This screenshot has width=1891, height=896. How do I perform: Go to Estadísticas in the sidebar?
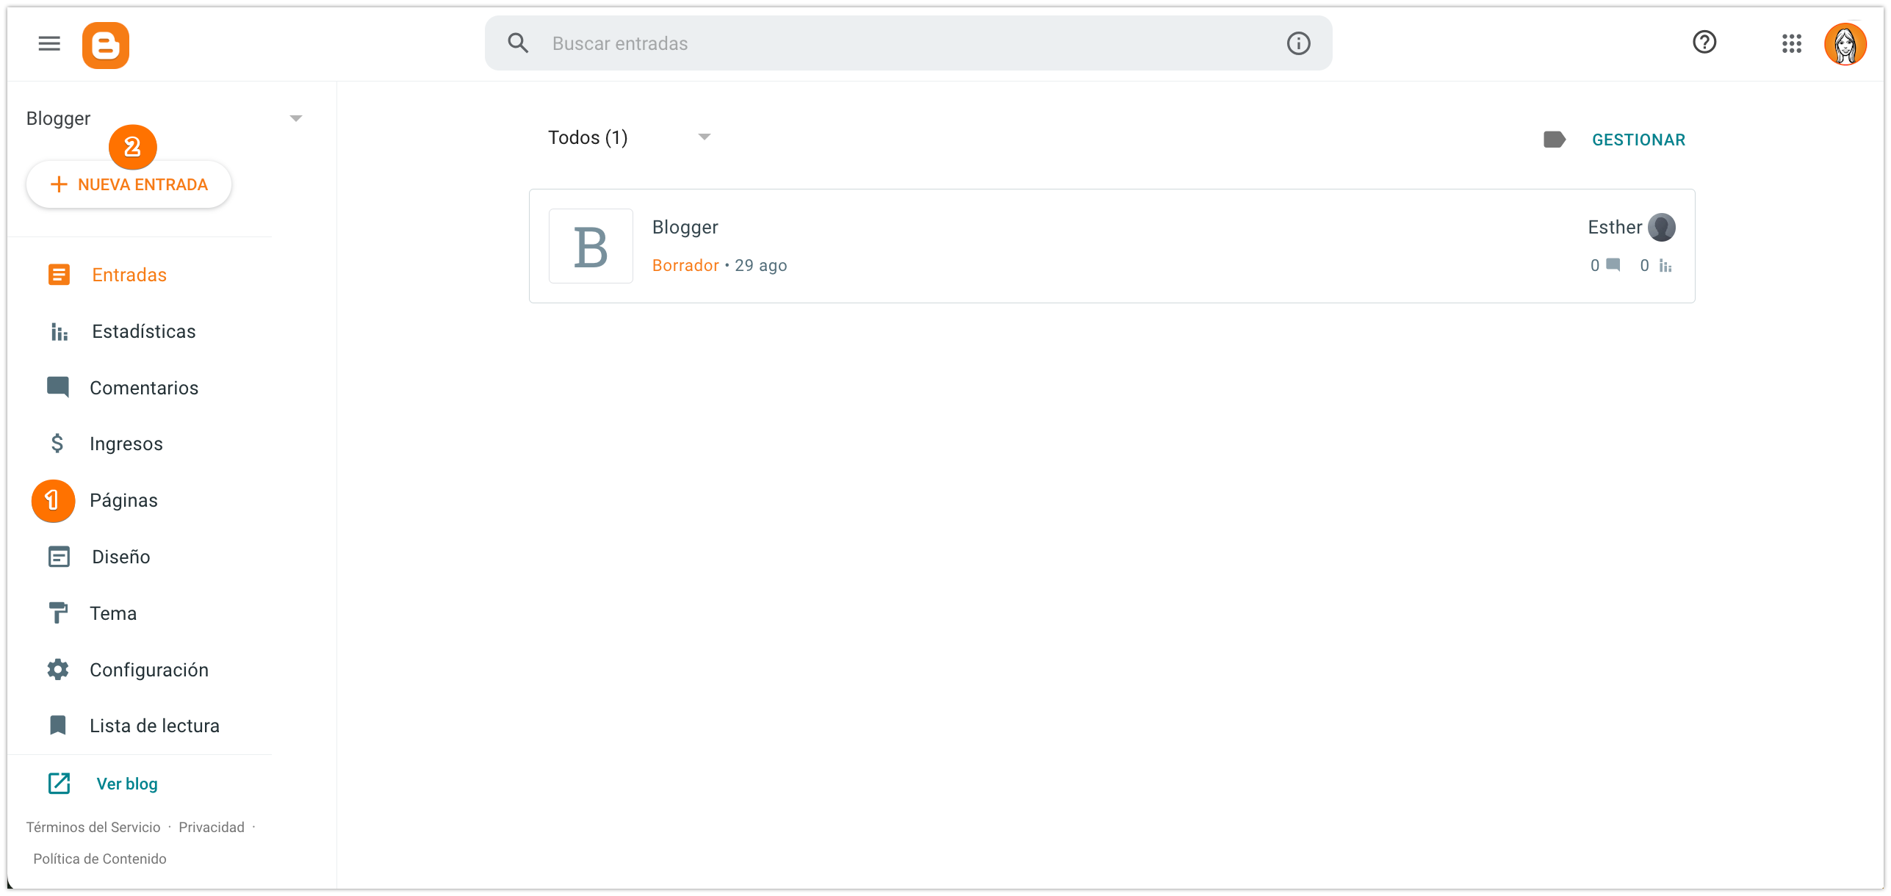[x=143, y=332]
